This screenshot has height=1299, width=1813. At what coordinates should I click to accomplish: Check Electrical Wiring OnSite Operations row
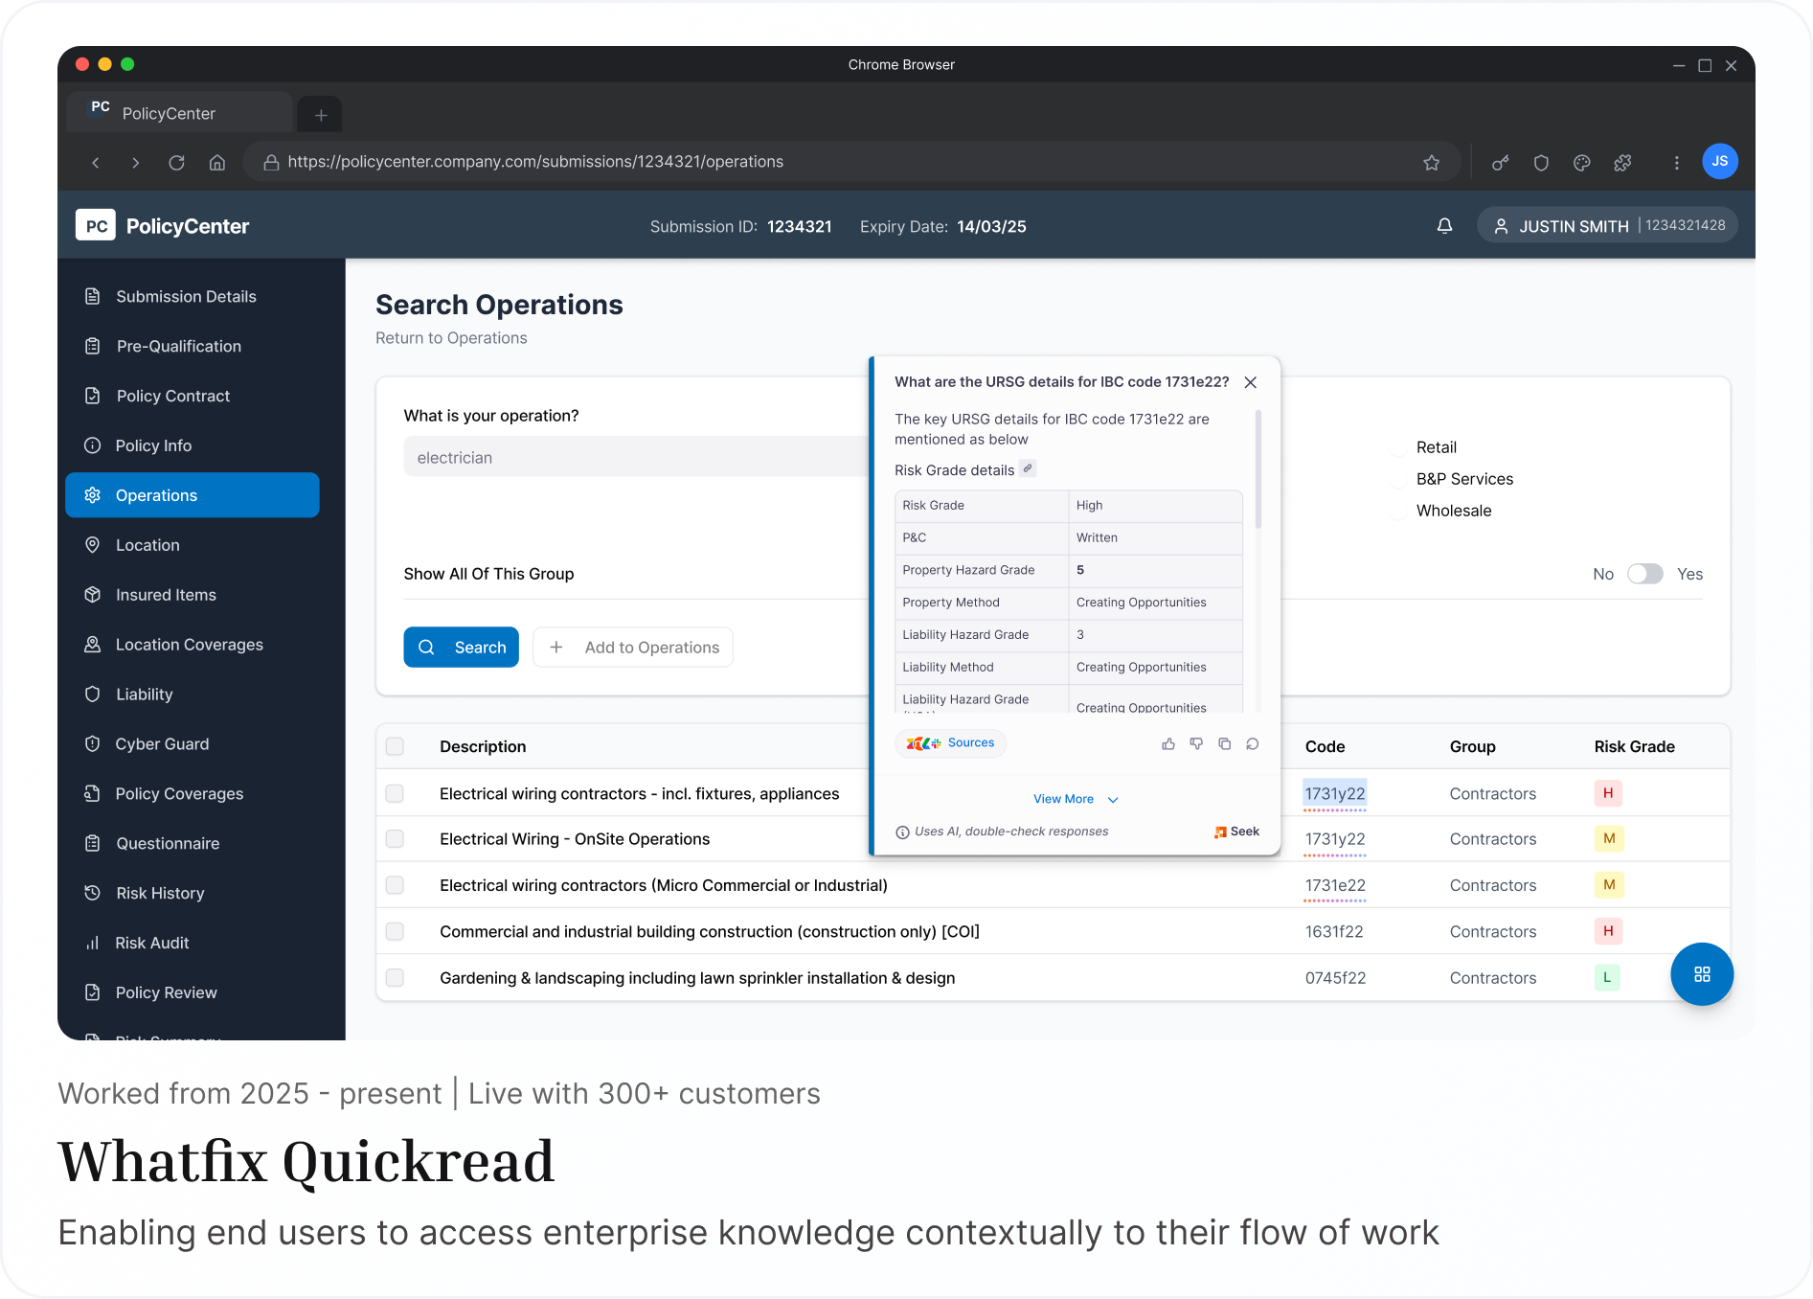395,839
